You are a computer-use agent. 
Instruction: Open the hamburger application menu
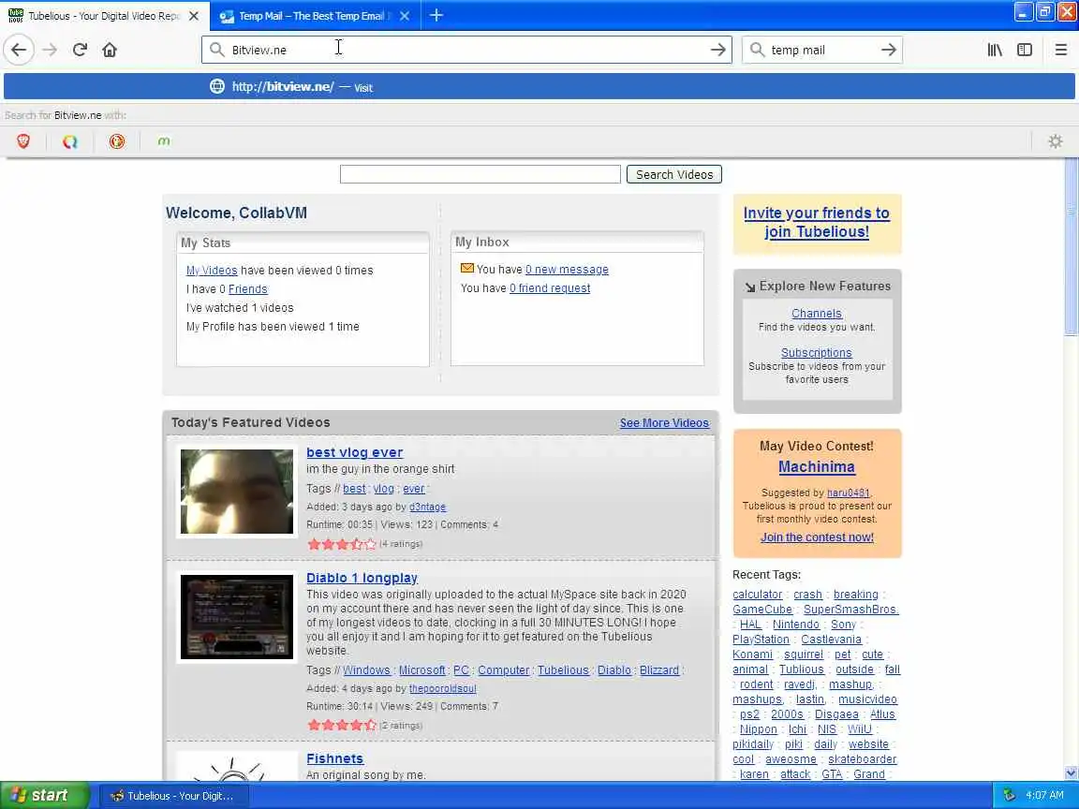point(1060,50)
